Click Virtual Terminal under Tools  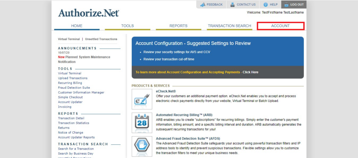(70, 73)
